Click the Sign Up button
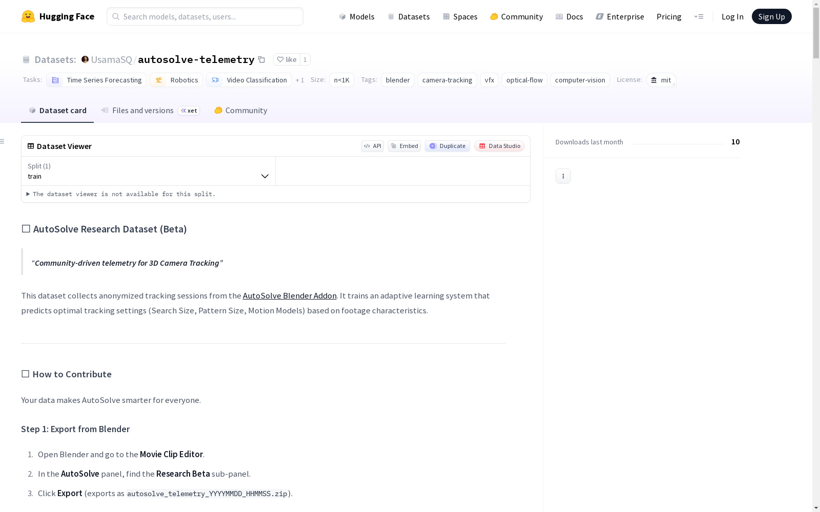The height and width of the screenshot is (512, 820). (771, 16)
